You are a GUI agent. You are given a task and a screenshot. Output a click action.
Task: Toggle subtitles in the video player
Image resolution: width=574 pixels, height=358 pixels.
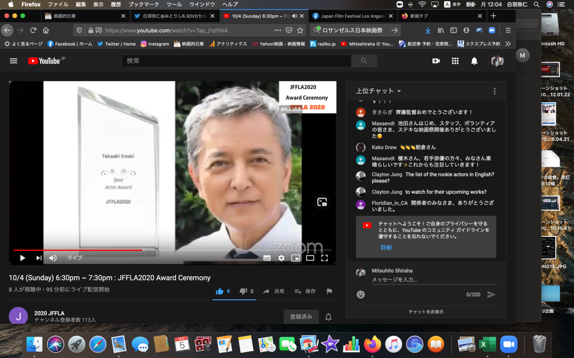[x=267, y=258]
